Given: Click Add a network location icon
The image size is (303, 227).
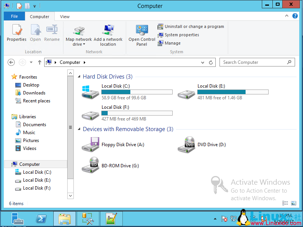Looking at the screenshot, I should 108,31.
